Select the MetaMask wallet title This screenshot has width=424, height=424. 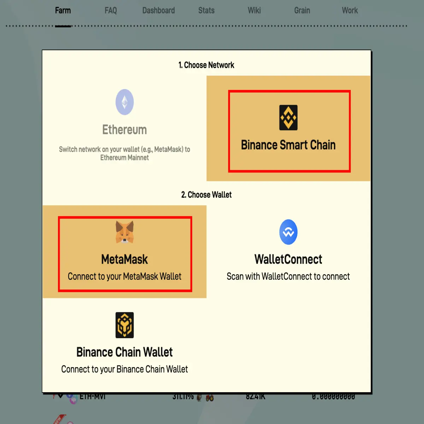click(x=125, y=259)
